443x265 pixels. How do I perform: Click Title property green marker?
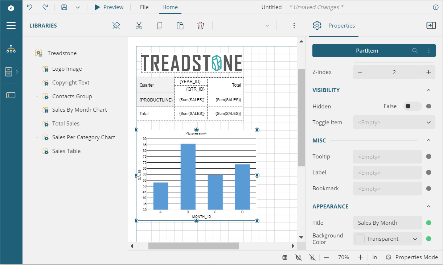point(428,223)
